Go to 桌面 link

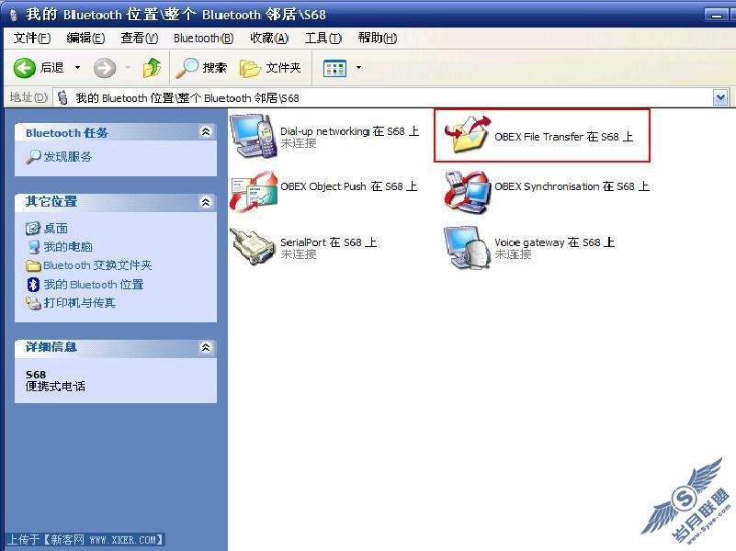[56, 229]
